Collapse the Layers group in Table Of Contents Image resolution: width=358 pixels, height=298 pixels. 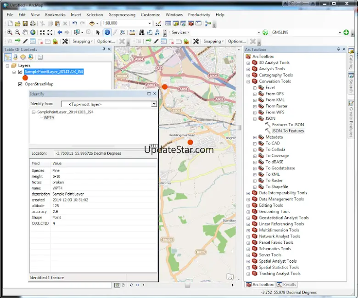point(7,66)
